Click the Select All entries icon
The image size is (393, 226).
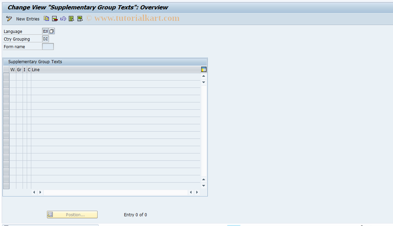point(72,19)
